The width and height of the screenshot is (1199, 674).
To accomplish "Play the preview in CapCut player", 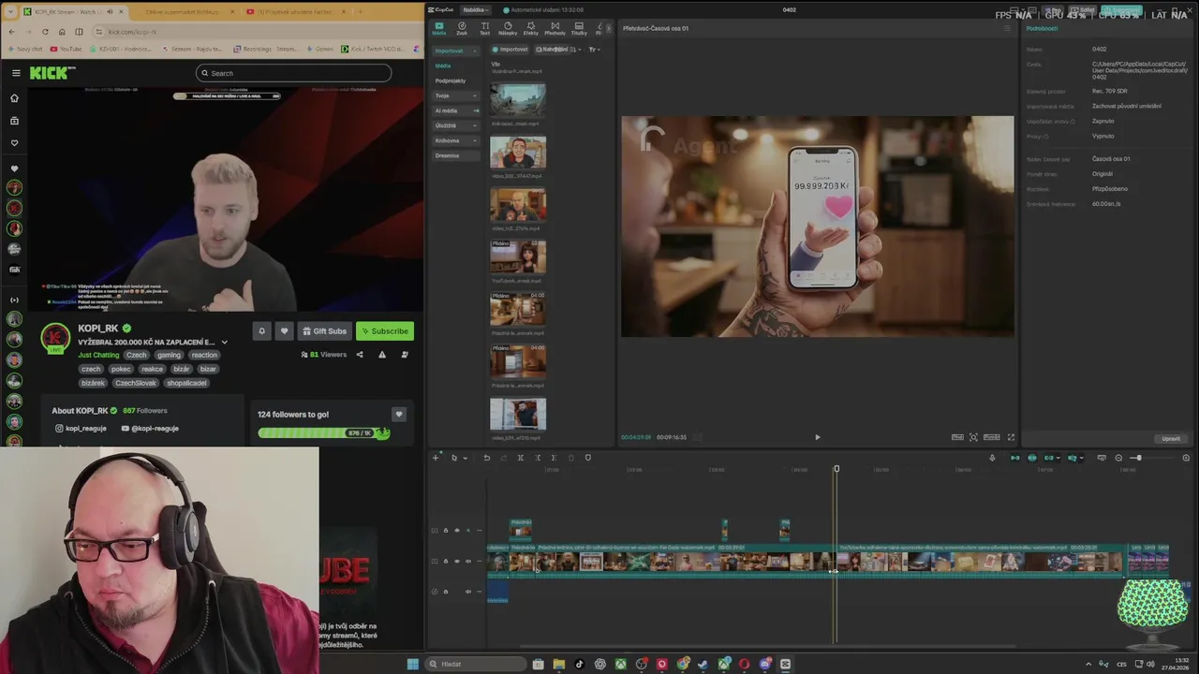I will point(817,437).
